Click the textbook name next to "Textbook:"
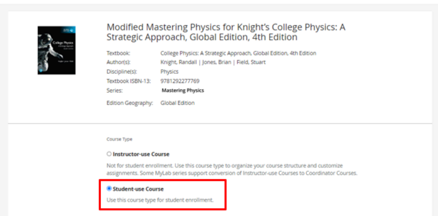This screenshot has width=438, height=216. tap(238, 53)
